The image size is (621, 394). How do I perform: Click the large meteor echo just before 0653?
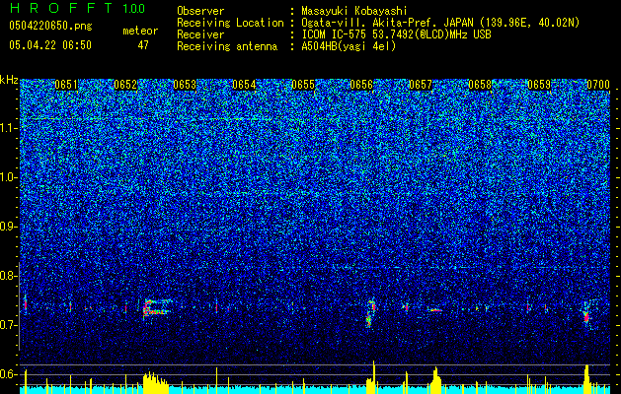tap(156, 308)
